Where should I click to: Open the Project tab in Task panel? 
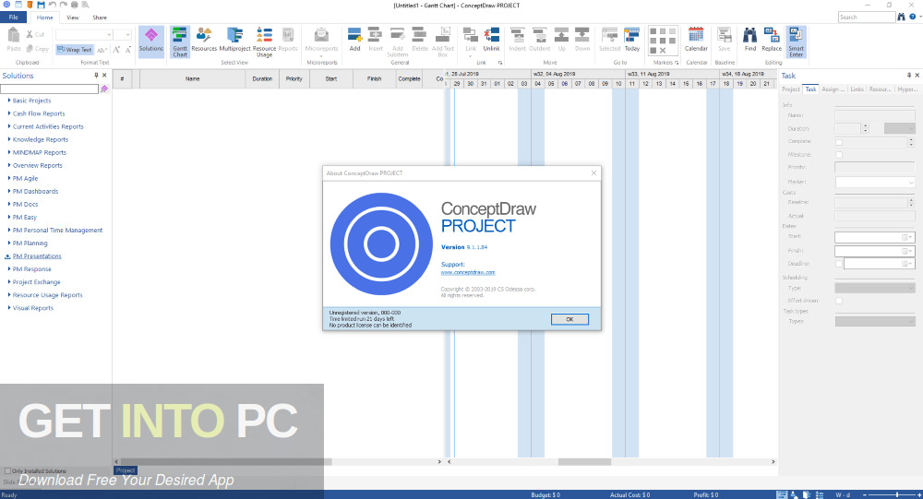coord(791,89)
